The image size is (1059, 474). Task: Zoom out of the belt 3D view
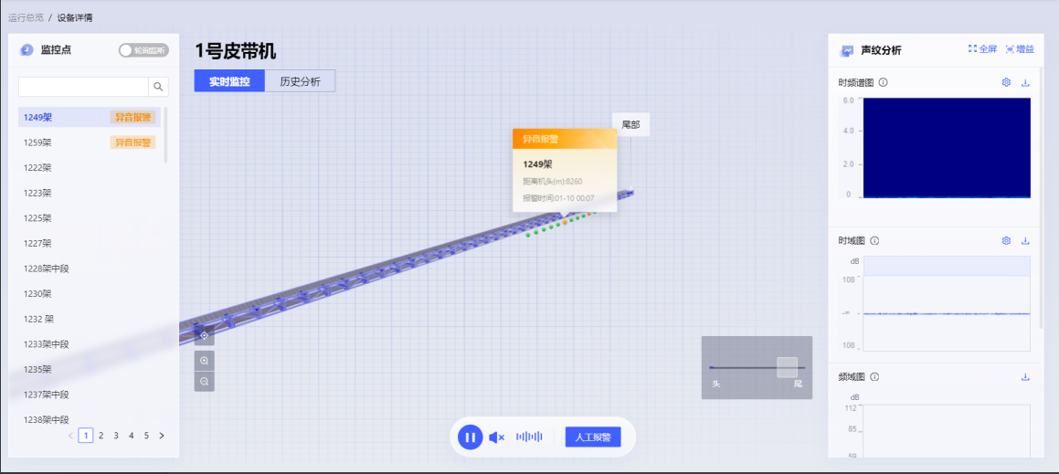coord(204,381)
